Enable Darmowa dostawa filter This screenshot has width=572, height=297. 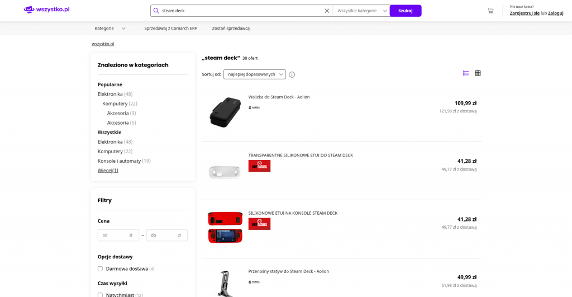101,269
